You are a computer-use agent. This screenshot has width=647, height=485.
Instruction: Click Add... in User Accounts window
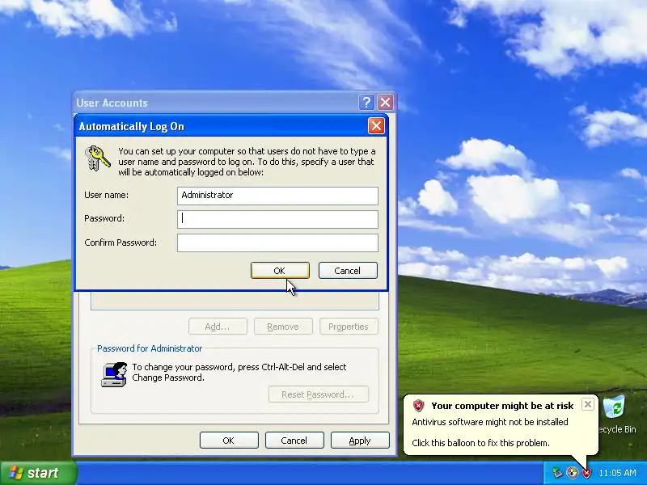pyautogui.click(x=218, y=327)
